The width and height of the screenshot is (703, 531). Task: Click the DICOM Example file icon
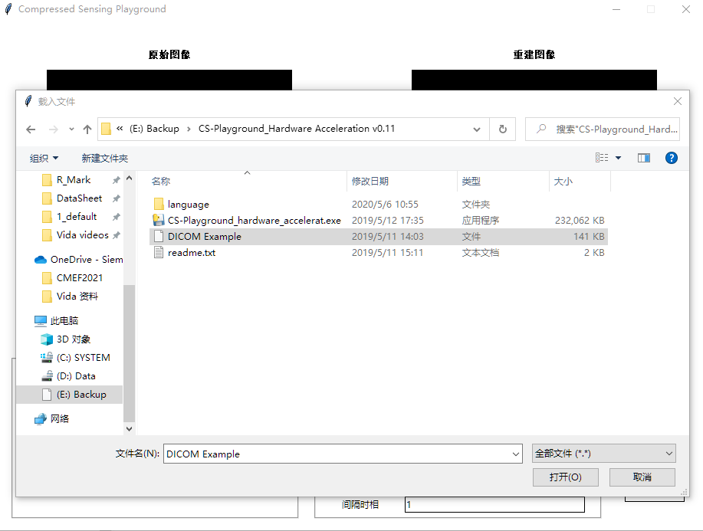coord(159,236)
